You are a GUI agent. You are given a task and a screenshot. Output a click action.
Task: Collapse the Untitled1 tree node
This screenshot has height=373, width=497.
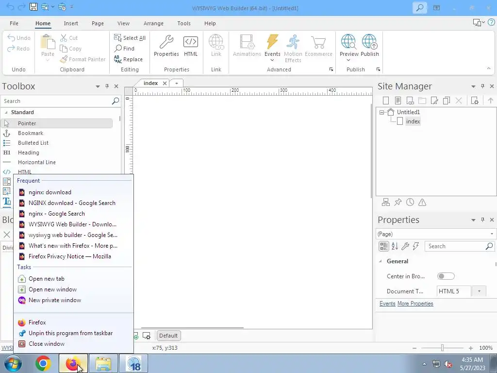click(381, 112)
